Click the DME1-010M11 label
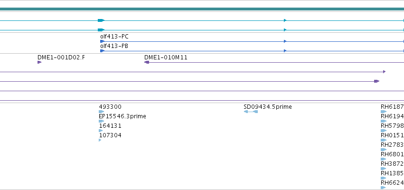The width and height of the screenshot is (404, 190). (x=166, y=57)
